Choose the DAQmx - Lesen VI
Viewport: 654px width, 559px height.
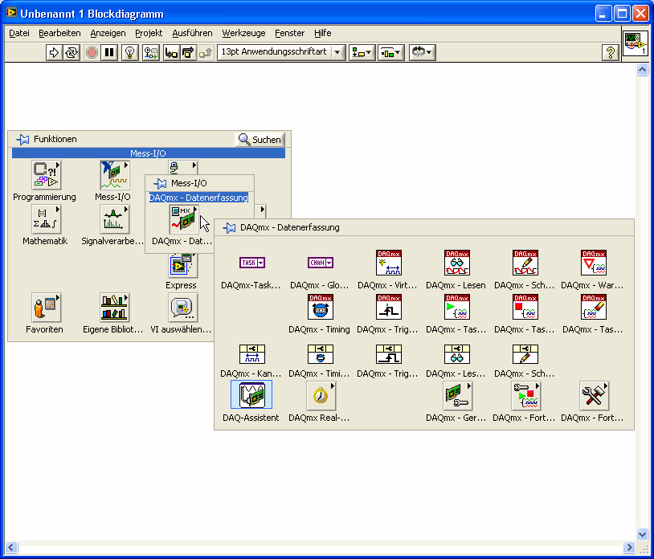coord(456,263)
